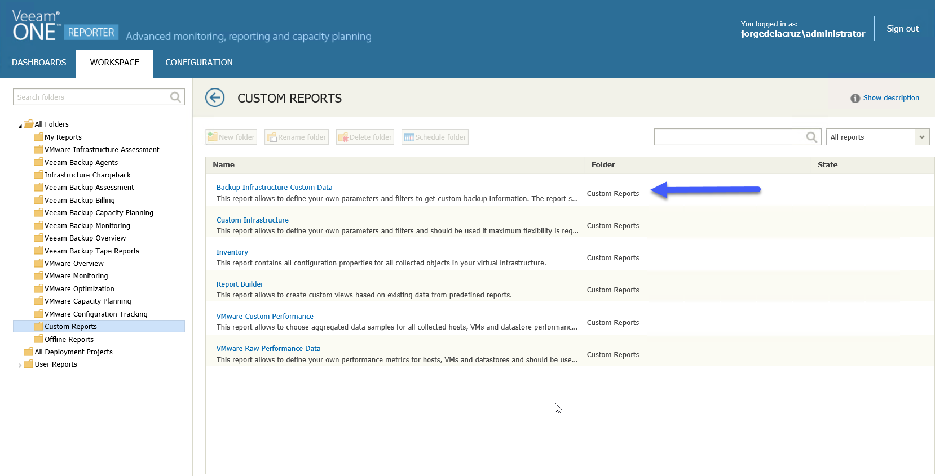Click the New folder button

point(231,137)
